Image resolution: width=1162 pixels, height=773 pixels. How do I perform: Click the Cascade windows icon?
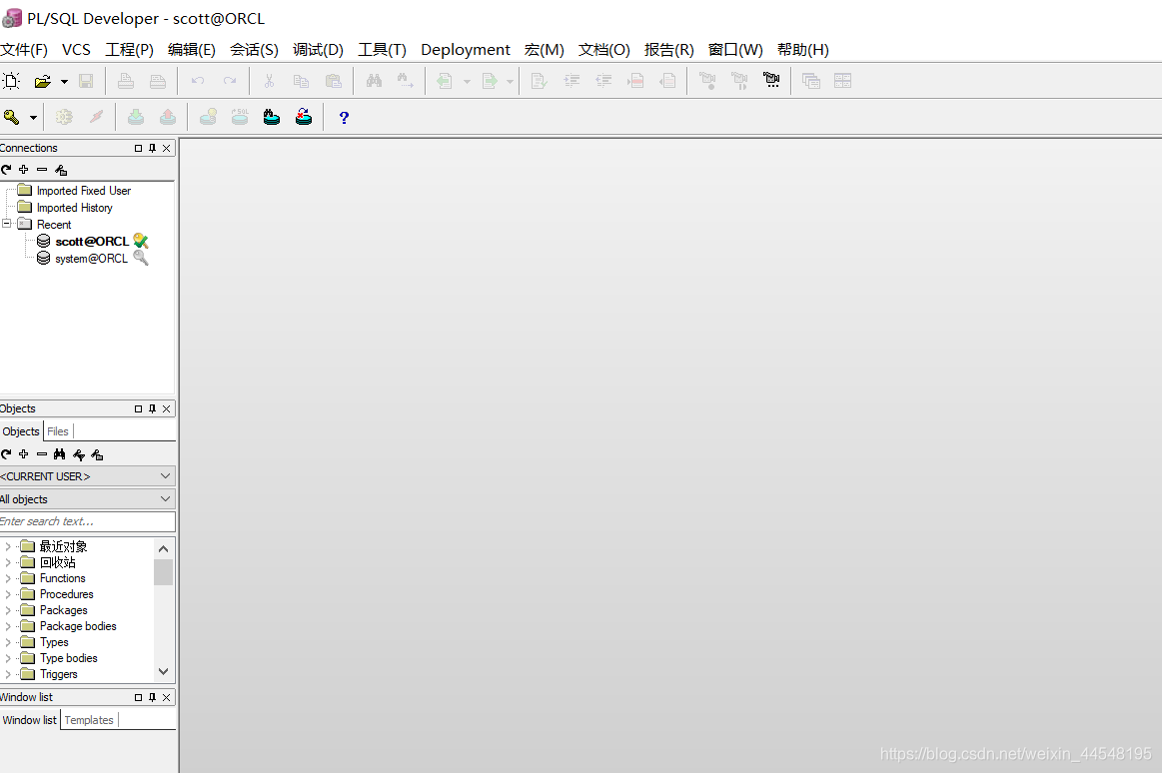point(810,81)
